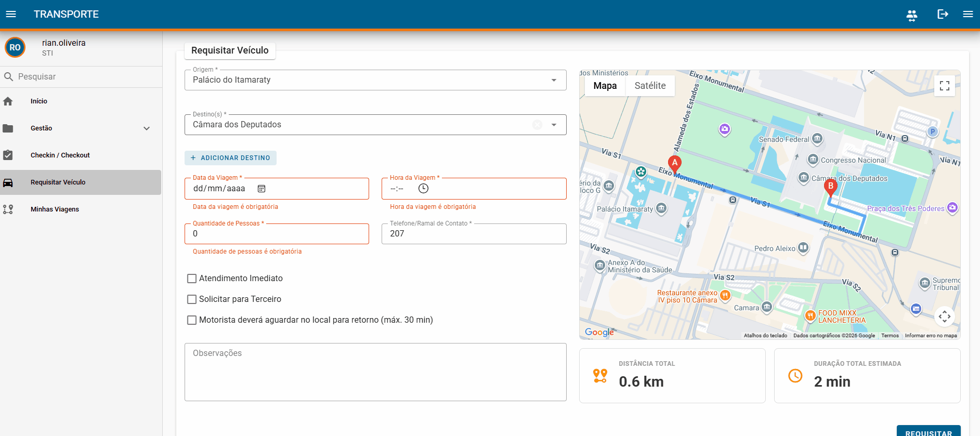
Task: Clear the Câmara dos Deputados destination
Action: coord(538,125)
